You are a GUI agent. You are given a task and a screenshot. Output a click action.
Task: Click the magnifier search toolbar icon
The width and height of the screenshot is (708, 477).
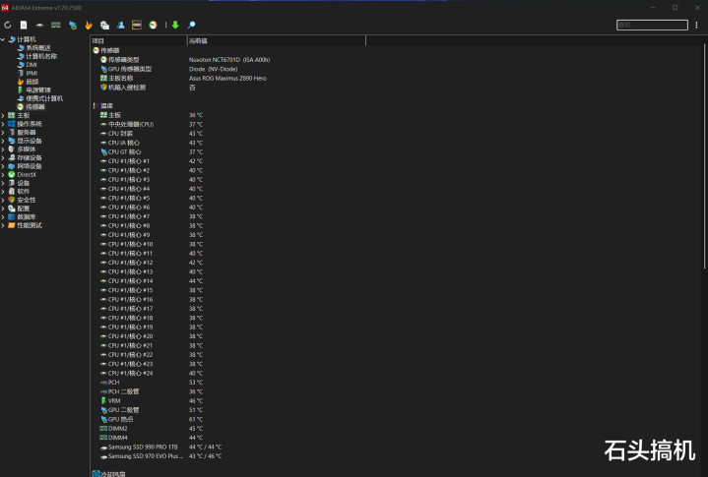tap(191, 26)
